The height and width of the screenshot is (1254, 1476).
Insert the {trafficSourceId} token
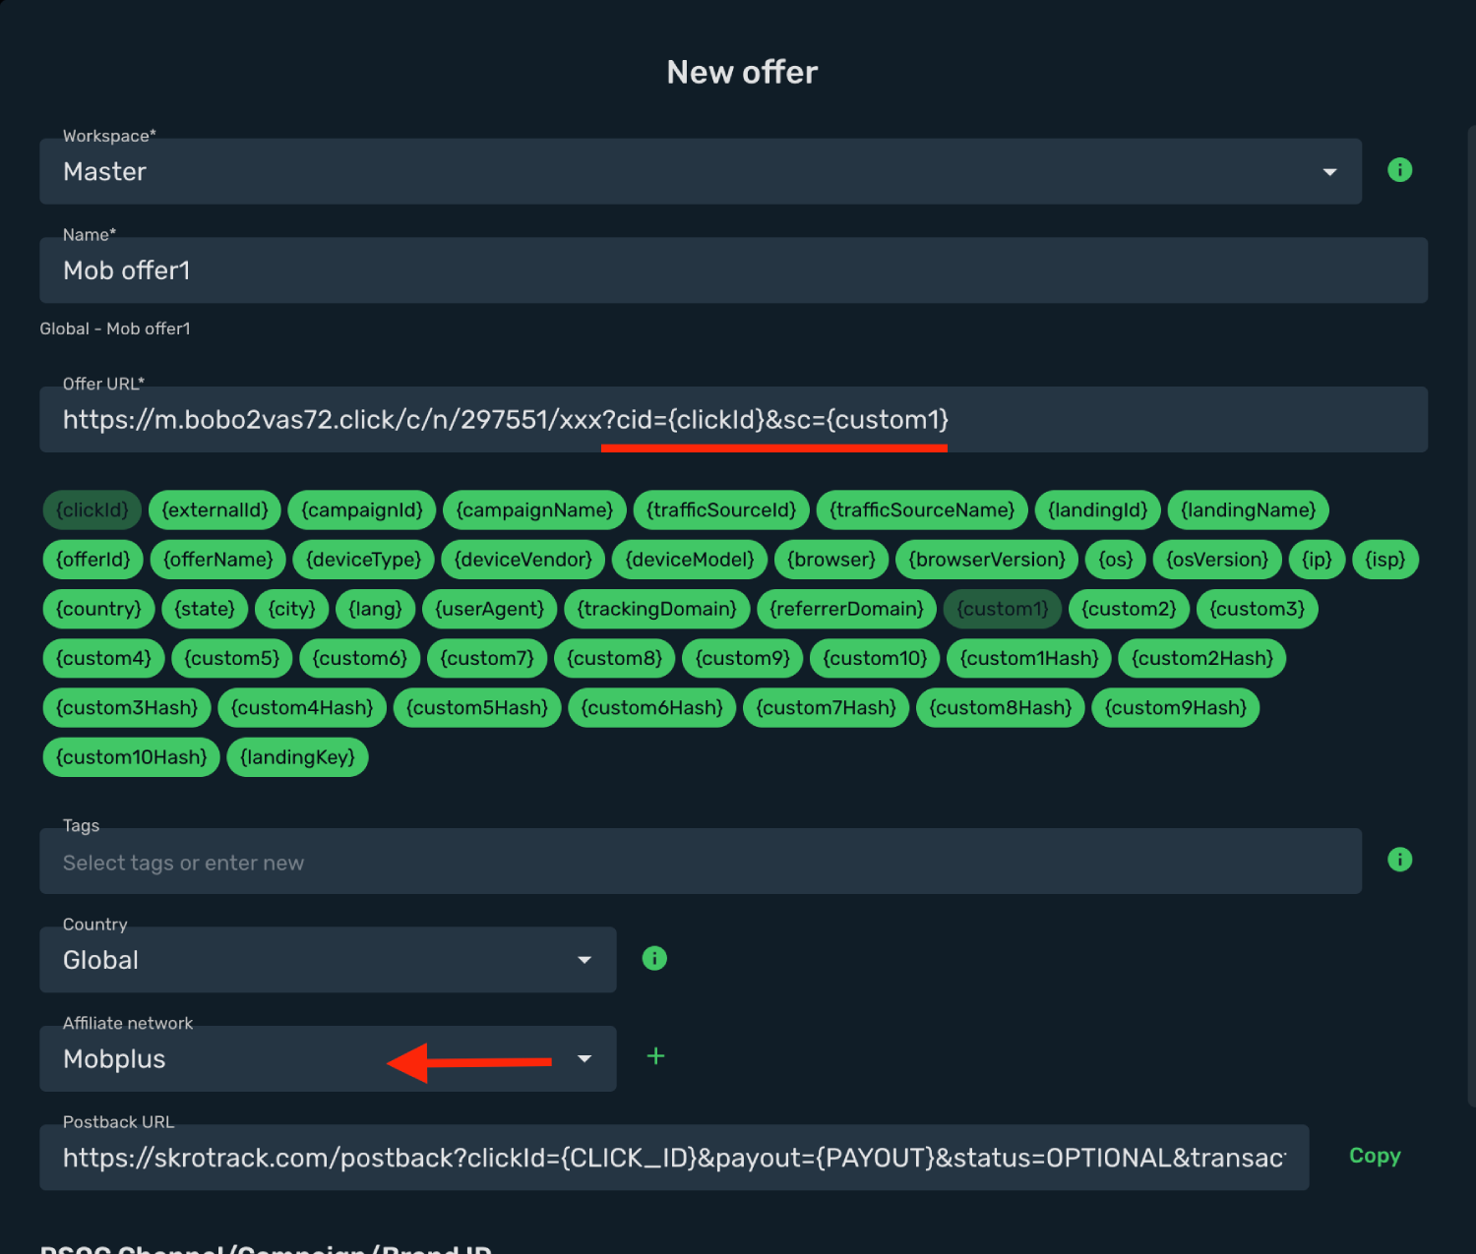(721, 510)
